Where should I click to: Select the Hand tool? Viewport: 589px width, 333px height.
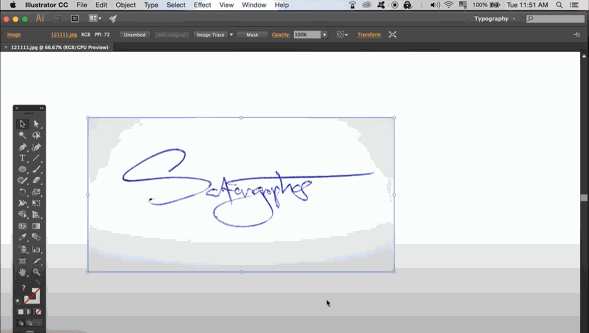coord(22,272)
